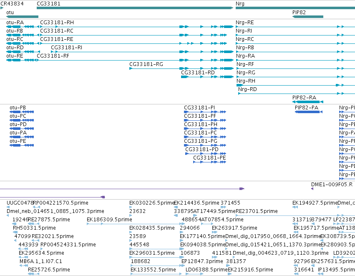
Task: Click the CG33181-PD protein
Action: 206,154
